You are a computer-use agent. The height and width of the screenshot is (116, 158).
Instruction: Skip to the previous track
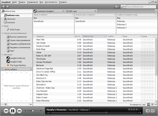6,111
